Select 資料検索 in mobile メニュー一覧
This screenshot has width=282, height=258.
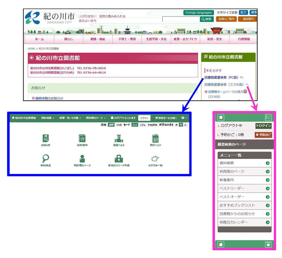244,163
